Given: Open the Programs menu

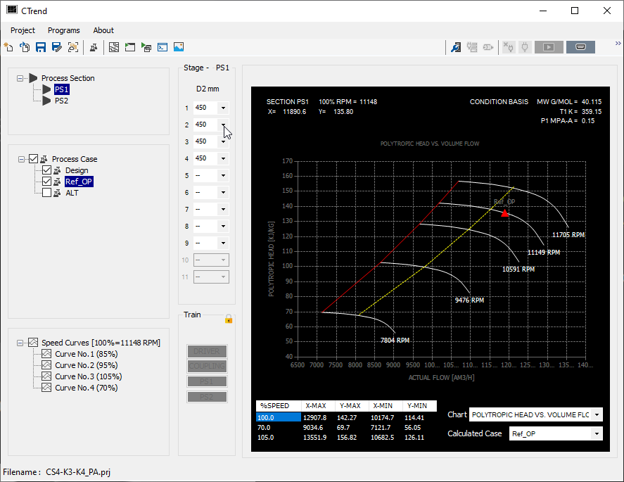Looking at the screenshot, I should point(64,30).
